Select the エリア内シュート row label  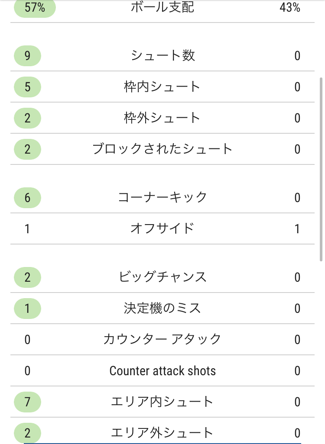click(x=162, y=402)
